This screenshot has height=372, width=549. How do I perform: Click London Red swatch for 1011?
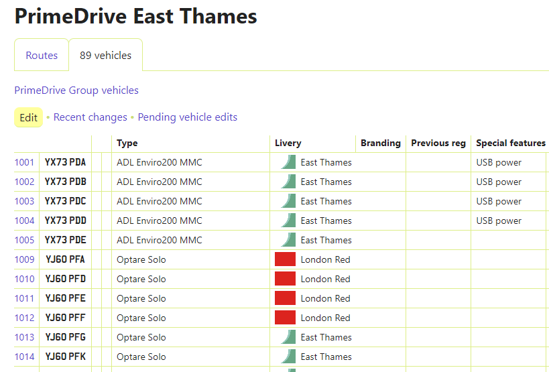285,298
